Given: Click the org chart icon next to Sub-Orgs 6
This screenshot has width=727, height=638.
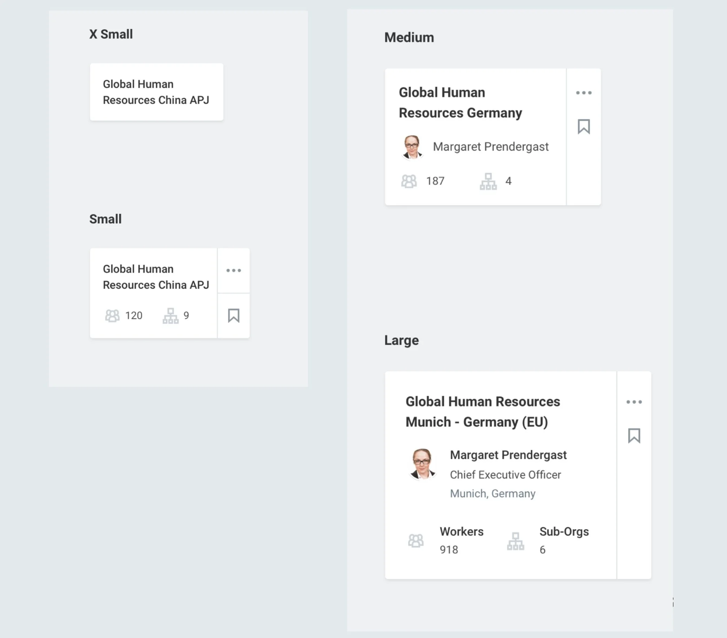Looking at the screenshot, I should pos(516,541).
